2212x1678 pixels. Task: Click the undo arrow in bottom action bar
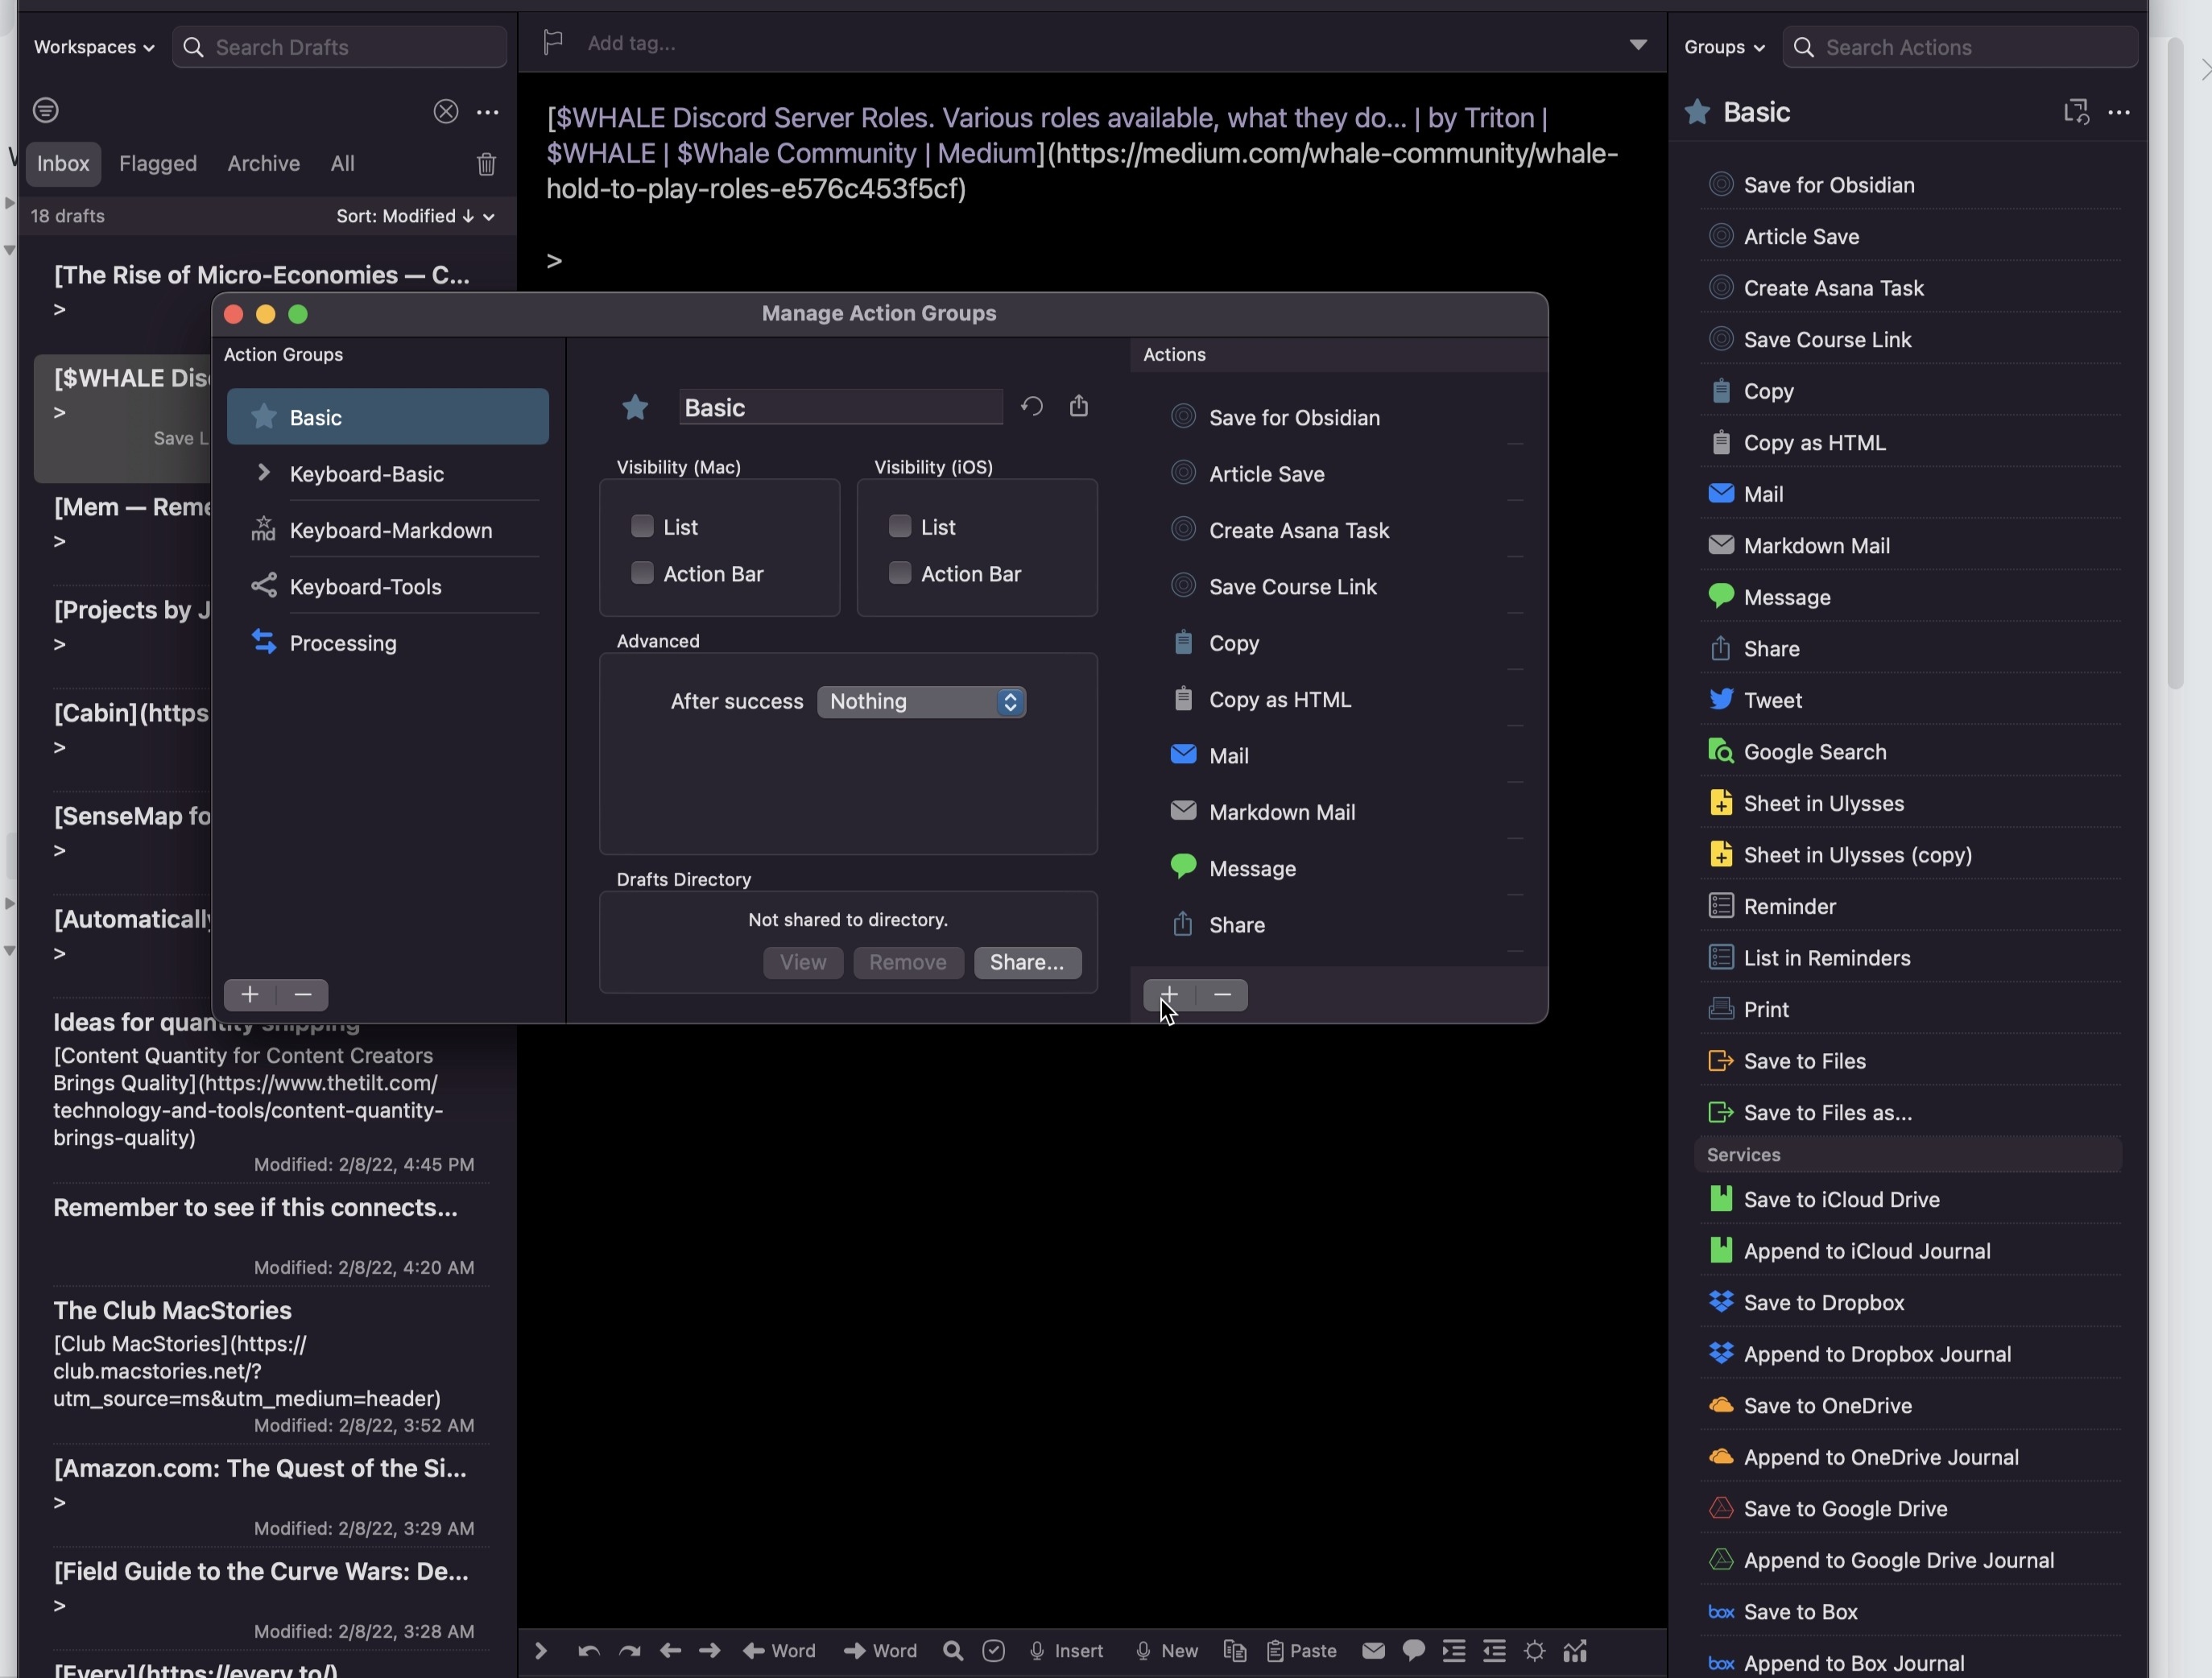coord(589,1651)
